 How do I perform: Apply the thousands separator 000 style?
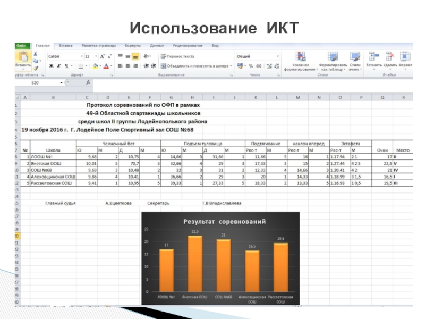259,66
